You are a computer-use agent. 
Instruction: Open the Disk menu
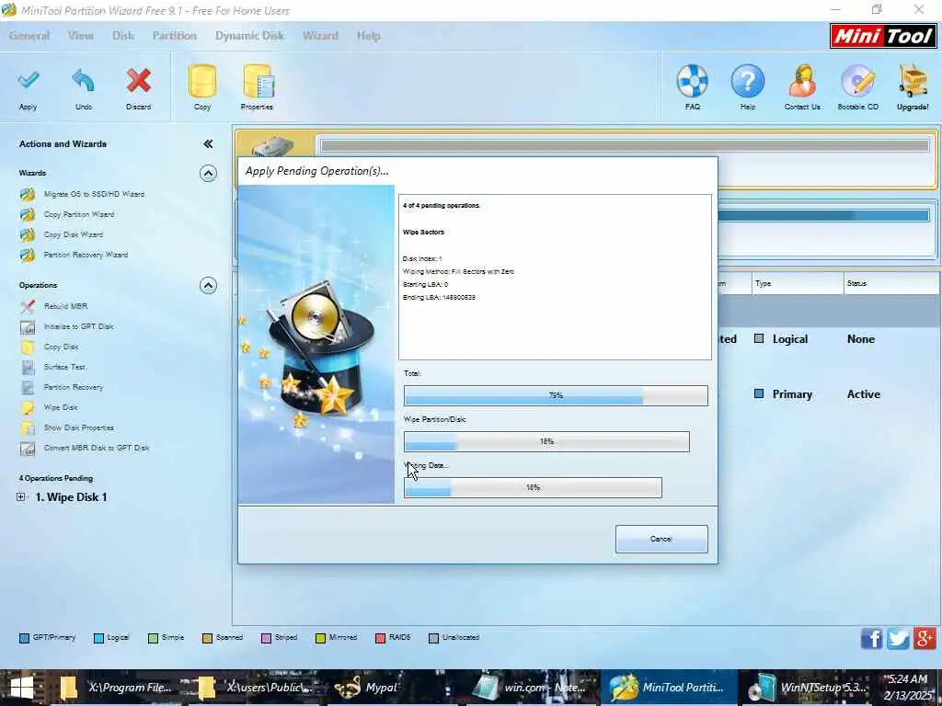pos(123,36)
